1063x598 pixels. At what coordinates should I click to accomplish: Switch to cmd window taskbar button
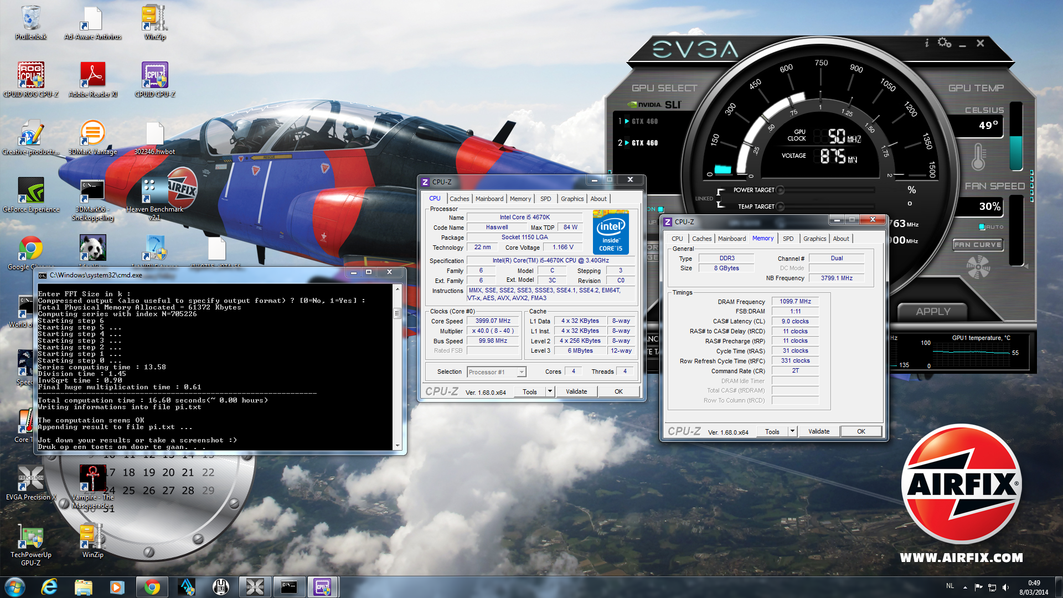click(289, 587)
